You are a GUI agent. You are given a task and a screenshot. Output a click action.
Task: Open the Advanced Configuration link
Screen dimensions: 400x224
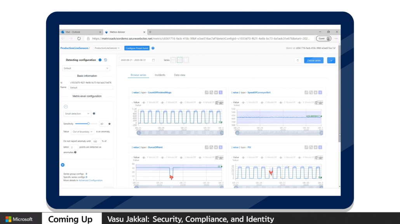90,180
